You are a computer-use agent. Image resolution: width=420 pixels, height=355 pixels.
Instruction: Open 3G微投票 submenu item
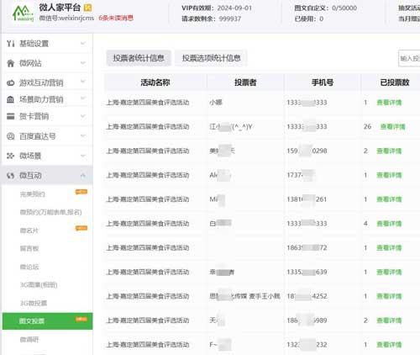pos(34,303)
